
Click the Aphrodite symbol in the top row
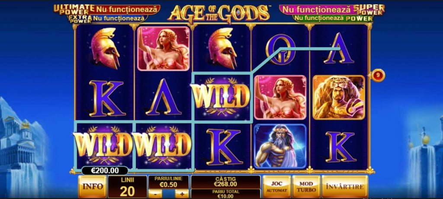pyautogui.click(x=163, y=48)
